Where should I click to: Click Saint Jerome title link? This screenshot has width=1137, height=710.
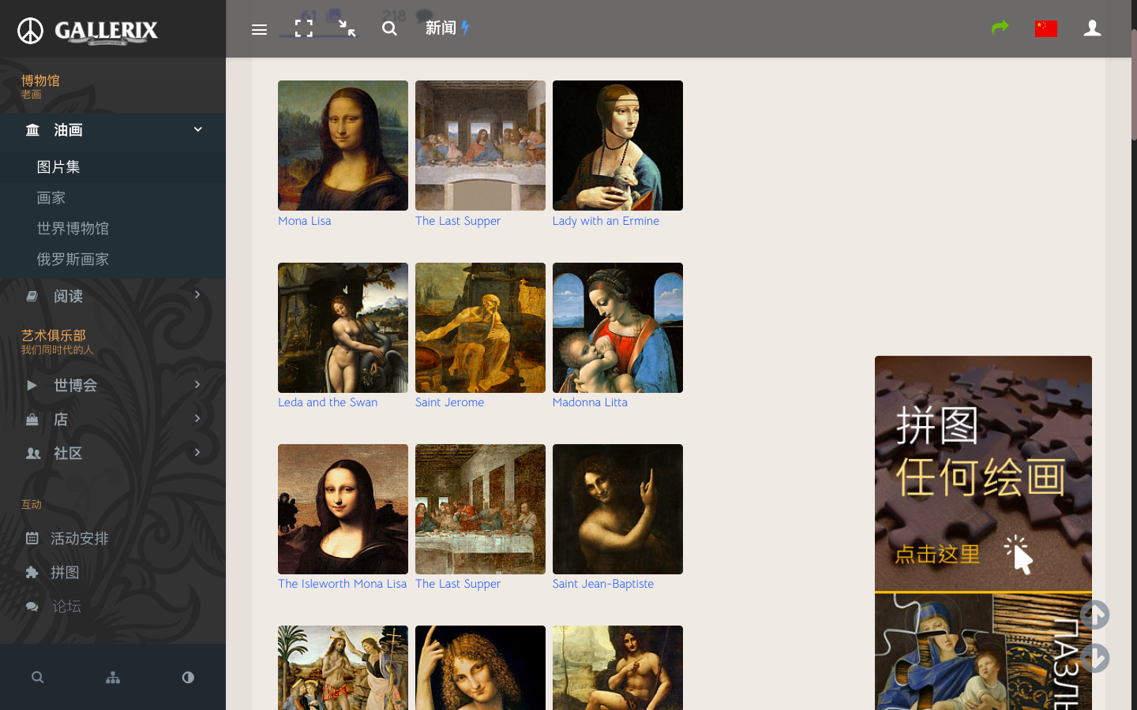pyautogui.click(x=449, y=402)
